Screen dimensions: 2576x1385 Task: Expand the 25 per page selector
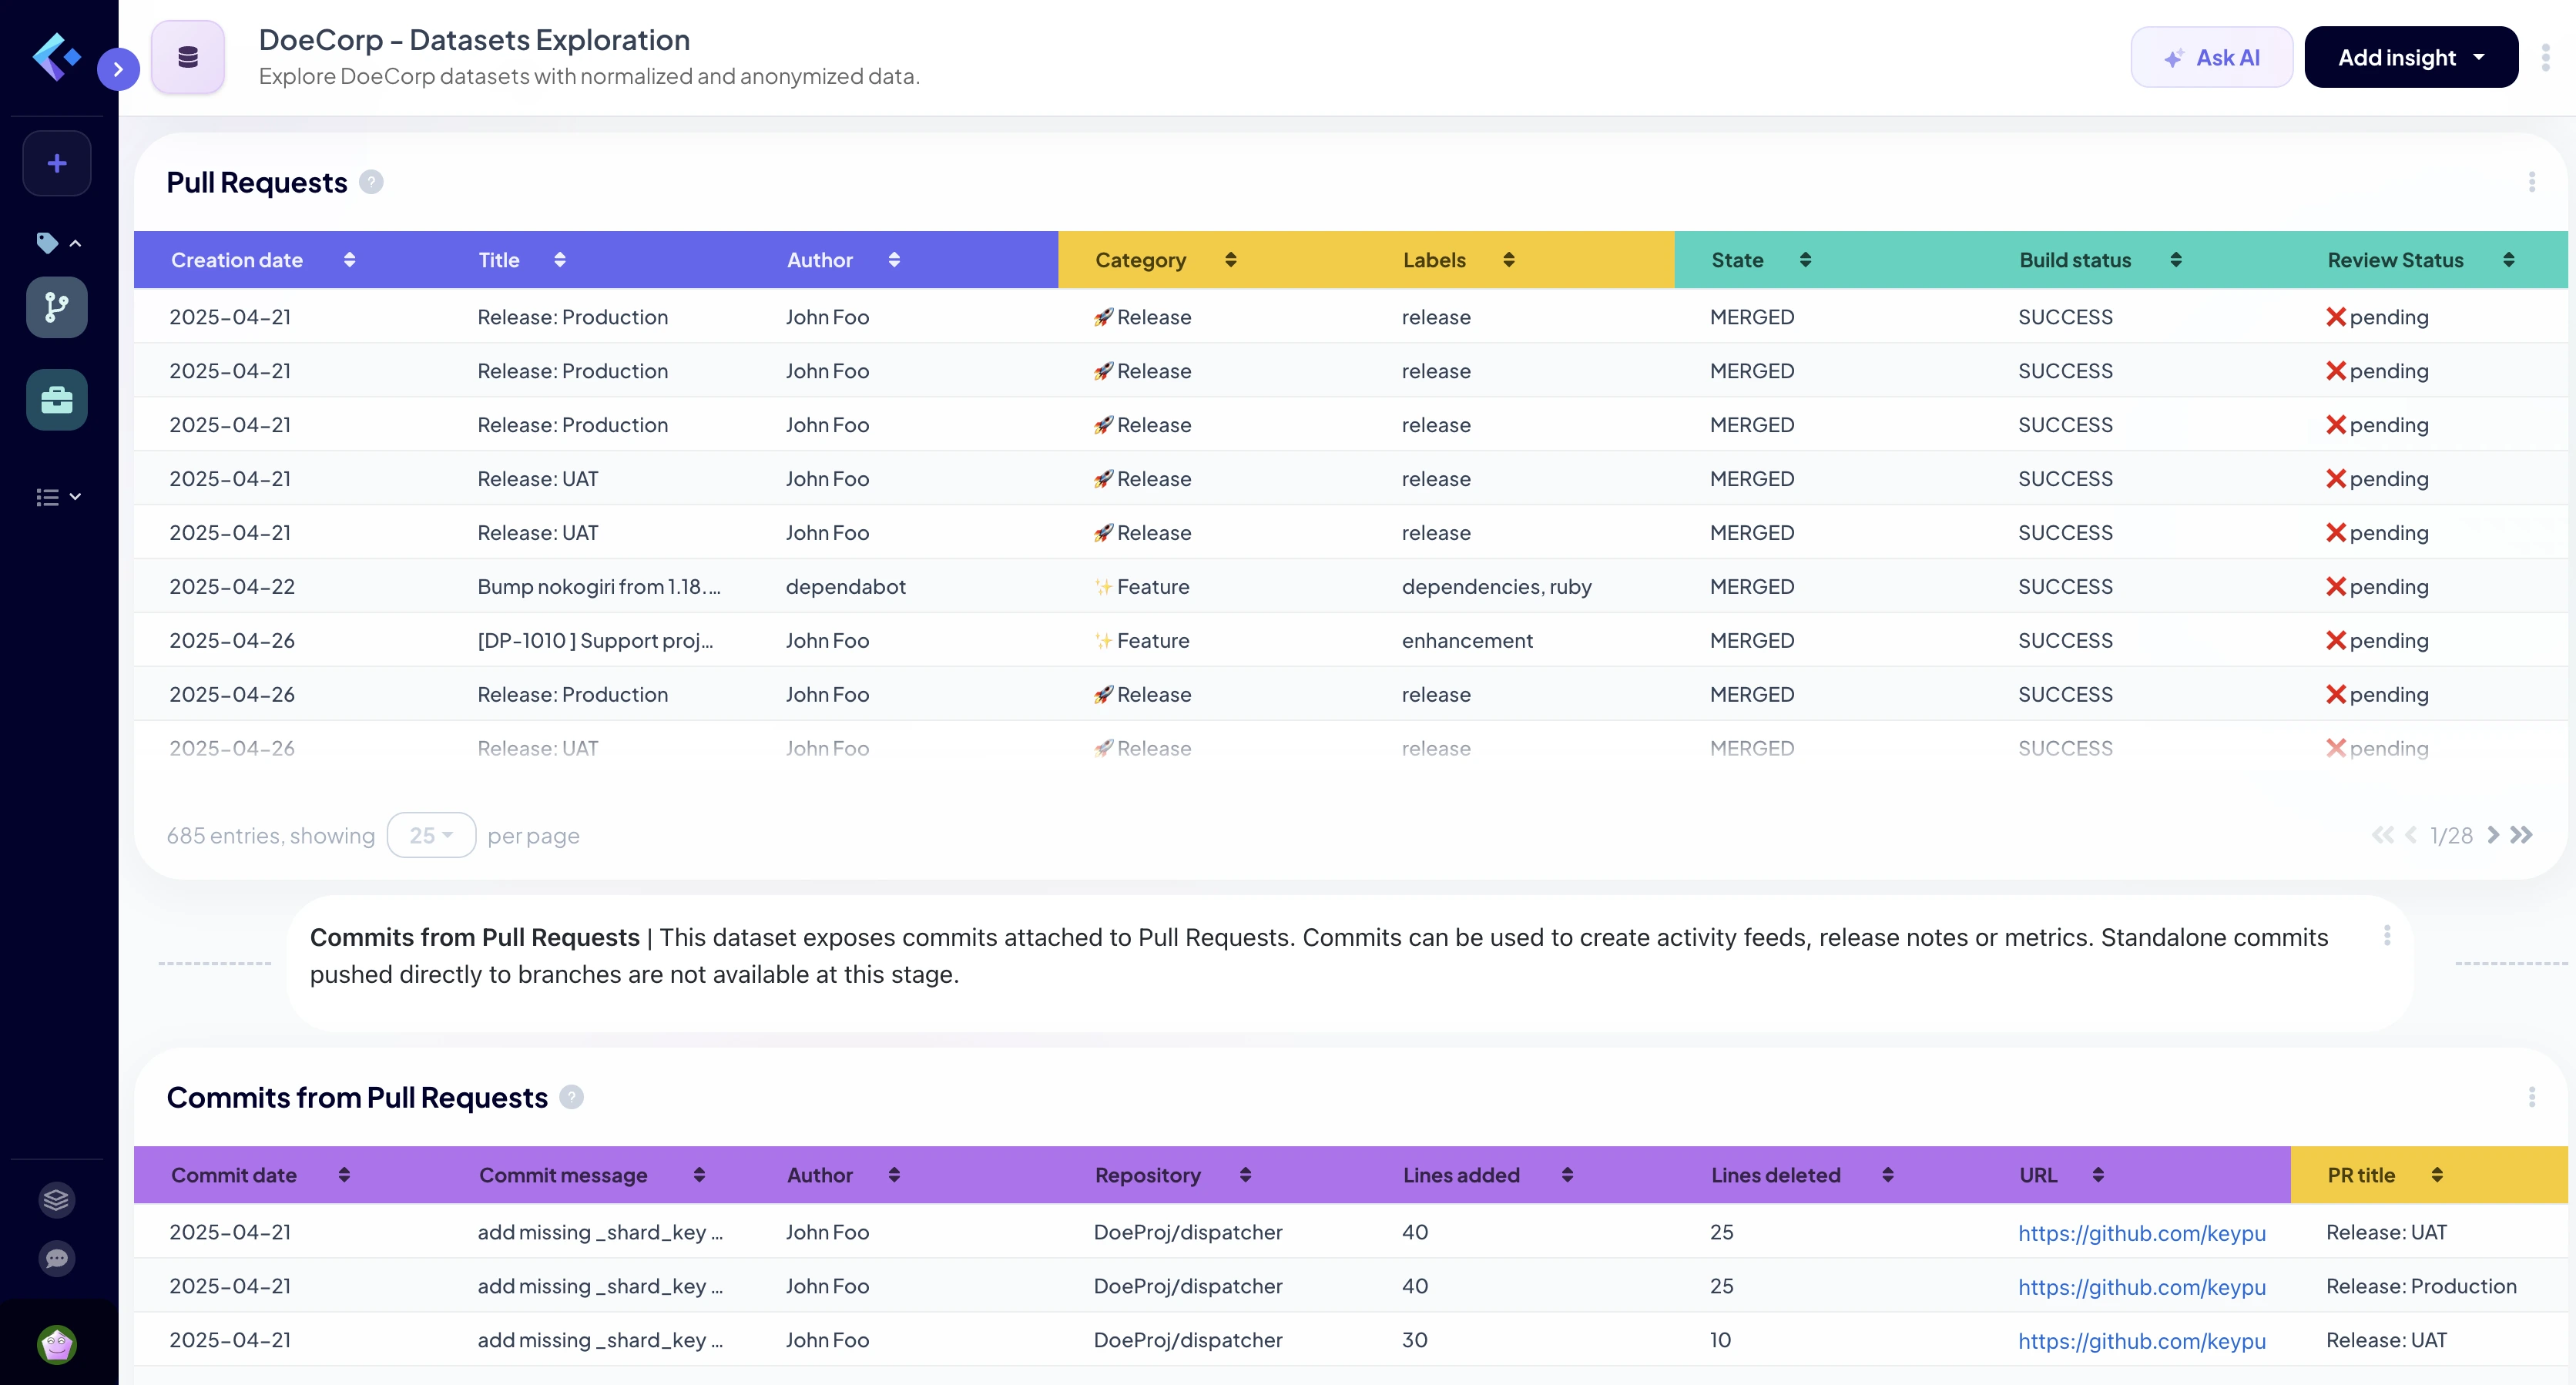pos(431,835)
